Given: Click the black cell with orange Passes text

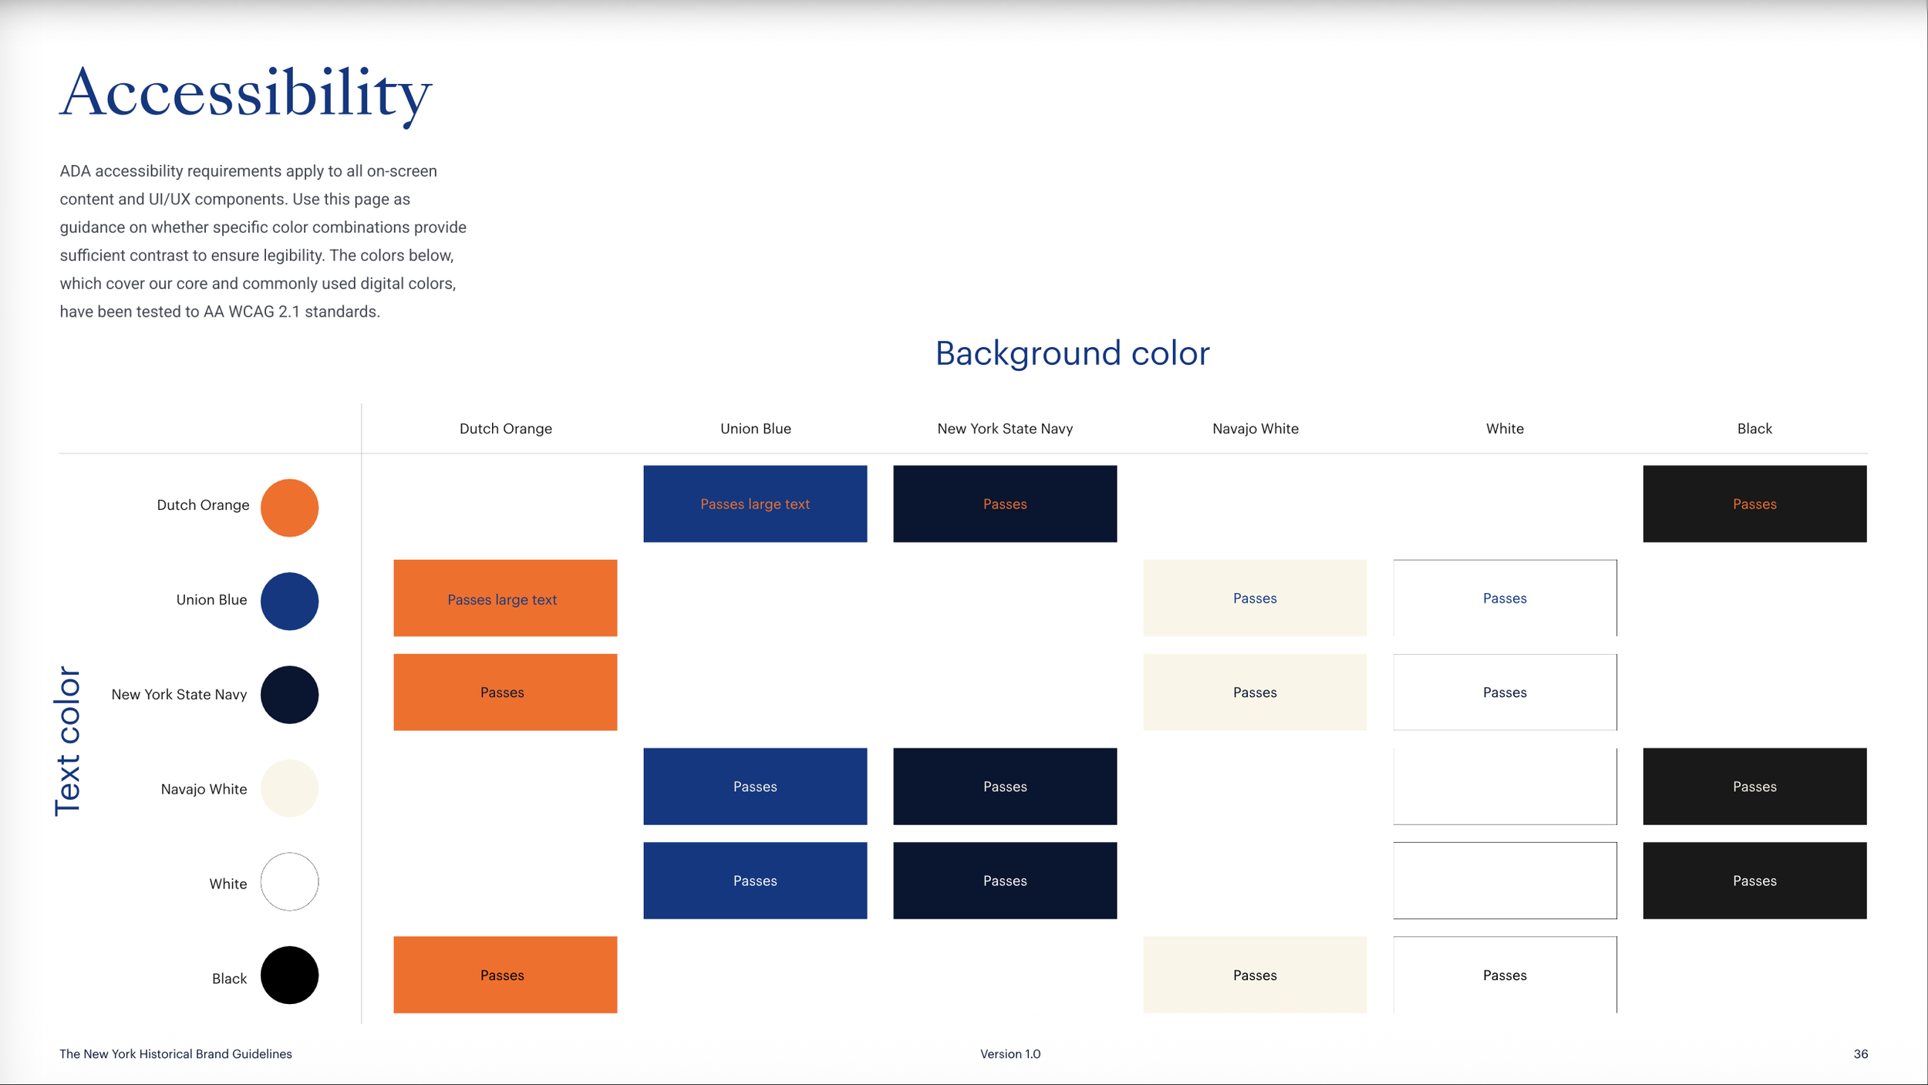Looking at the screenshot, I should point(1754,504).
